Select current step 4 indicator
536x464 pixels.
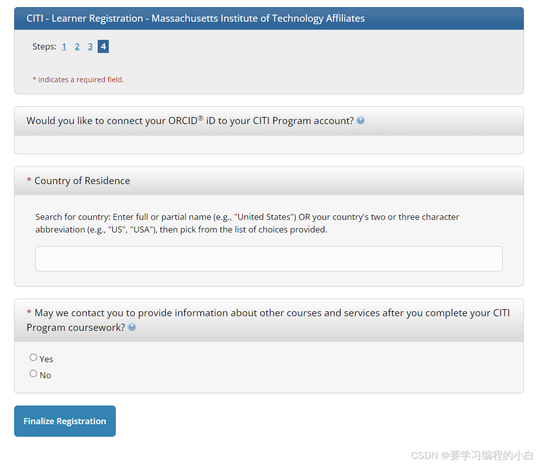[103, 46]
